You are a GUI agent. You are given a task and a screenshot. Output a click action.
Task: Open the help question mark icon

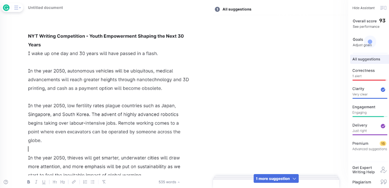6,182
